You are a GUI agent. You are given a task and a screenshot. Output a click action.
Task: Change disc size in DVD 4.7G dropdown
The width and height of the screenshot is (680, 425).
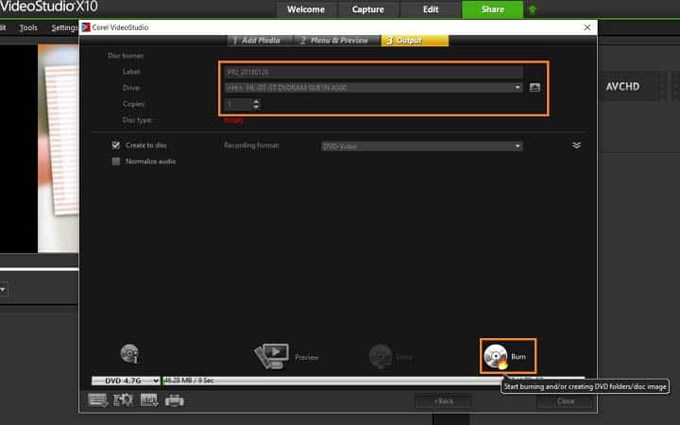pyautogui.click(x=126, y=381)
